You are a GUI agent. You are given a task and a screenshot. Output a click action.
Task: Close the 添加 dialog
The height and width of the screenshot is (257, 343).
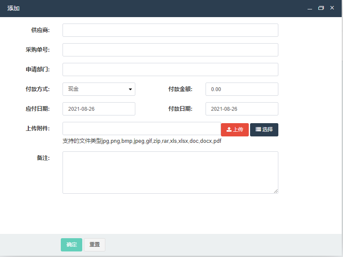(332, 8)
